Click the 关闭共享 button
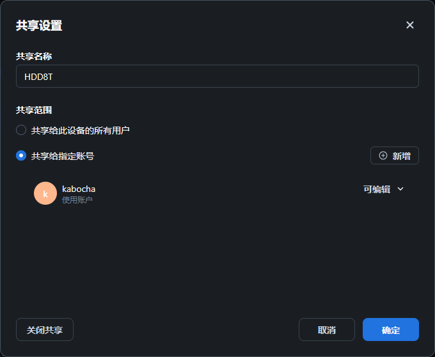Viewport: 435px width, 357px height. coord(45,330)
